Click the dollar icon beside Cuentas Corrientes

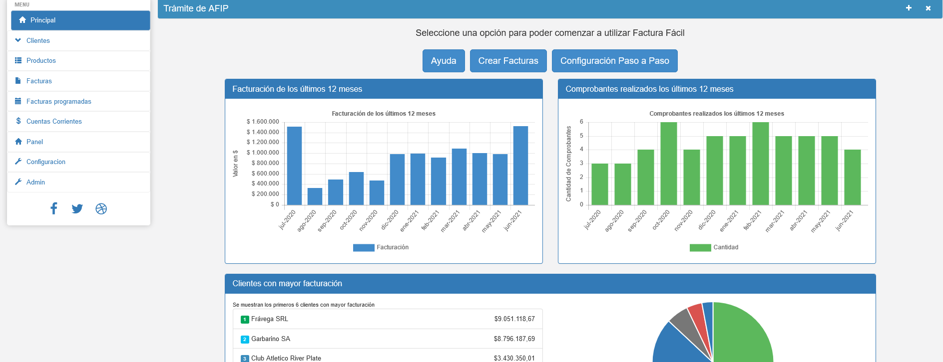point(18,121)
